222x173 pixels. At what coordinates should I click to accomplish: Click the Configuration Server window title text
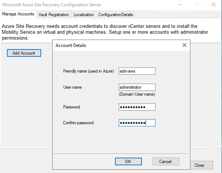(52, 5)
